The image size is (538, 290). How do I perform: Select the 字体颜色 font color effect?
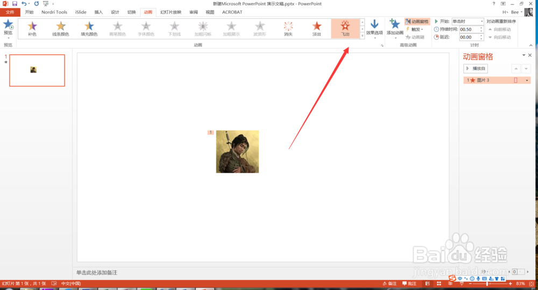point(146,28)
